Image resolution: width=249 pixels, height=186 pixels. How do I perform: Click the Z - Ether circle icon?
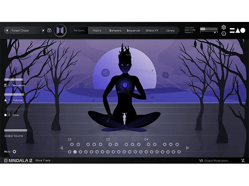[x=5, y=115]
